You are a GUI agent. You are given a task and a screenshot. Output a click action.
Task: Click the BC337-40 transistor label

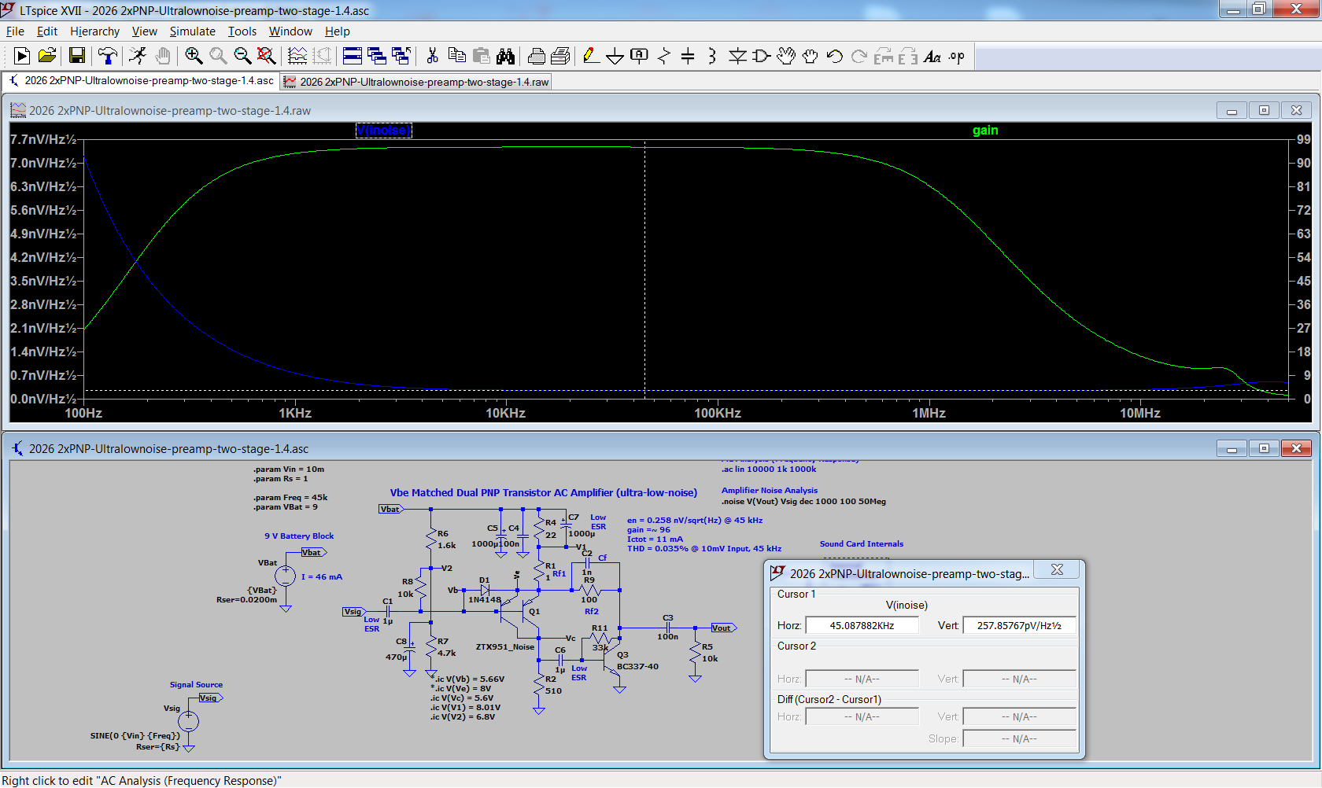pos(637,666)
